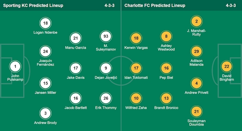Click the Souleyman Doumbia name label

[x=196, y=123]
